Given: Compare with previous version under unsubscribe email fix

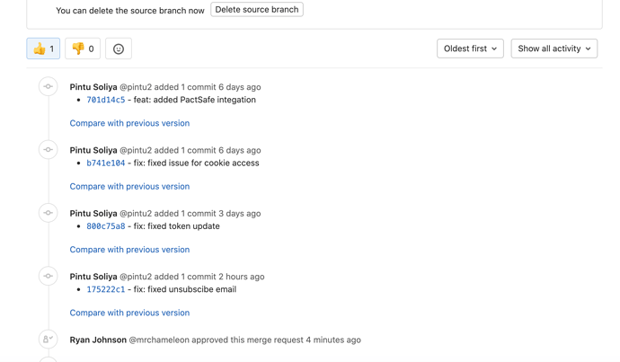Looking at the screenshot, I should point(129,313).
